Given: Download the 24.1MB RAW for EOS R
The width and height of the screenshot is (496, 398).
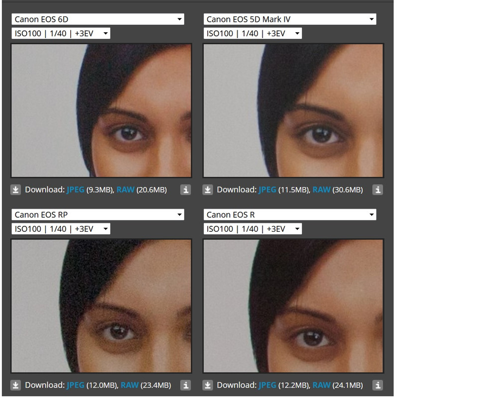Looking at the screenshot, I should (321, 385).
